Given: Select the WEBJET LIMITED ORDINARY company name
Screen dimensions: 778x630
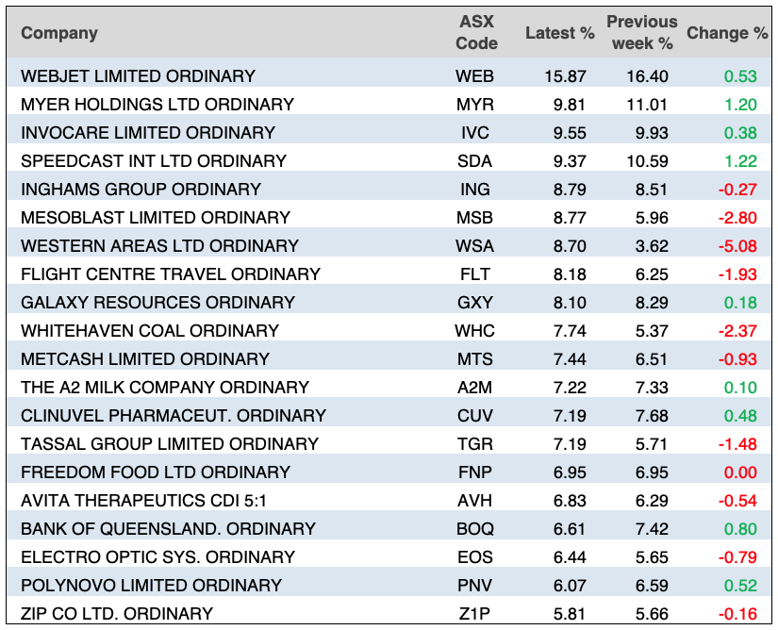Looking at the screenshot, I should pos(138,76).
